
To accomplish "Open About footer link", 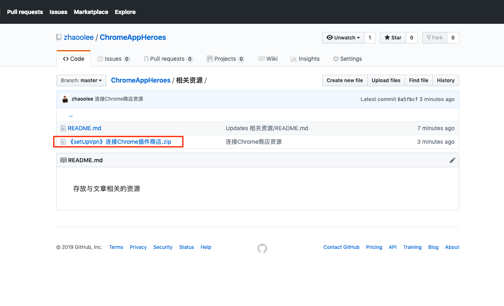I will click(452, 247).
